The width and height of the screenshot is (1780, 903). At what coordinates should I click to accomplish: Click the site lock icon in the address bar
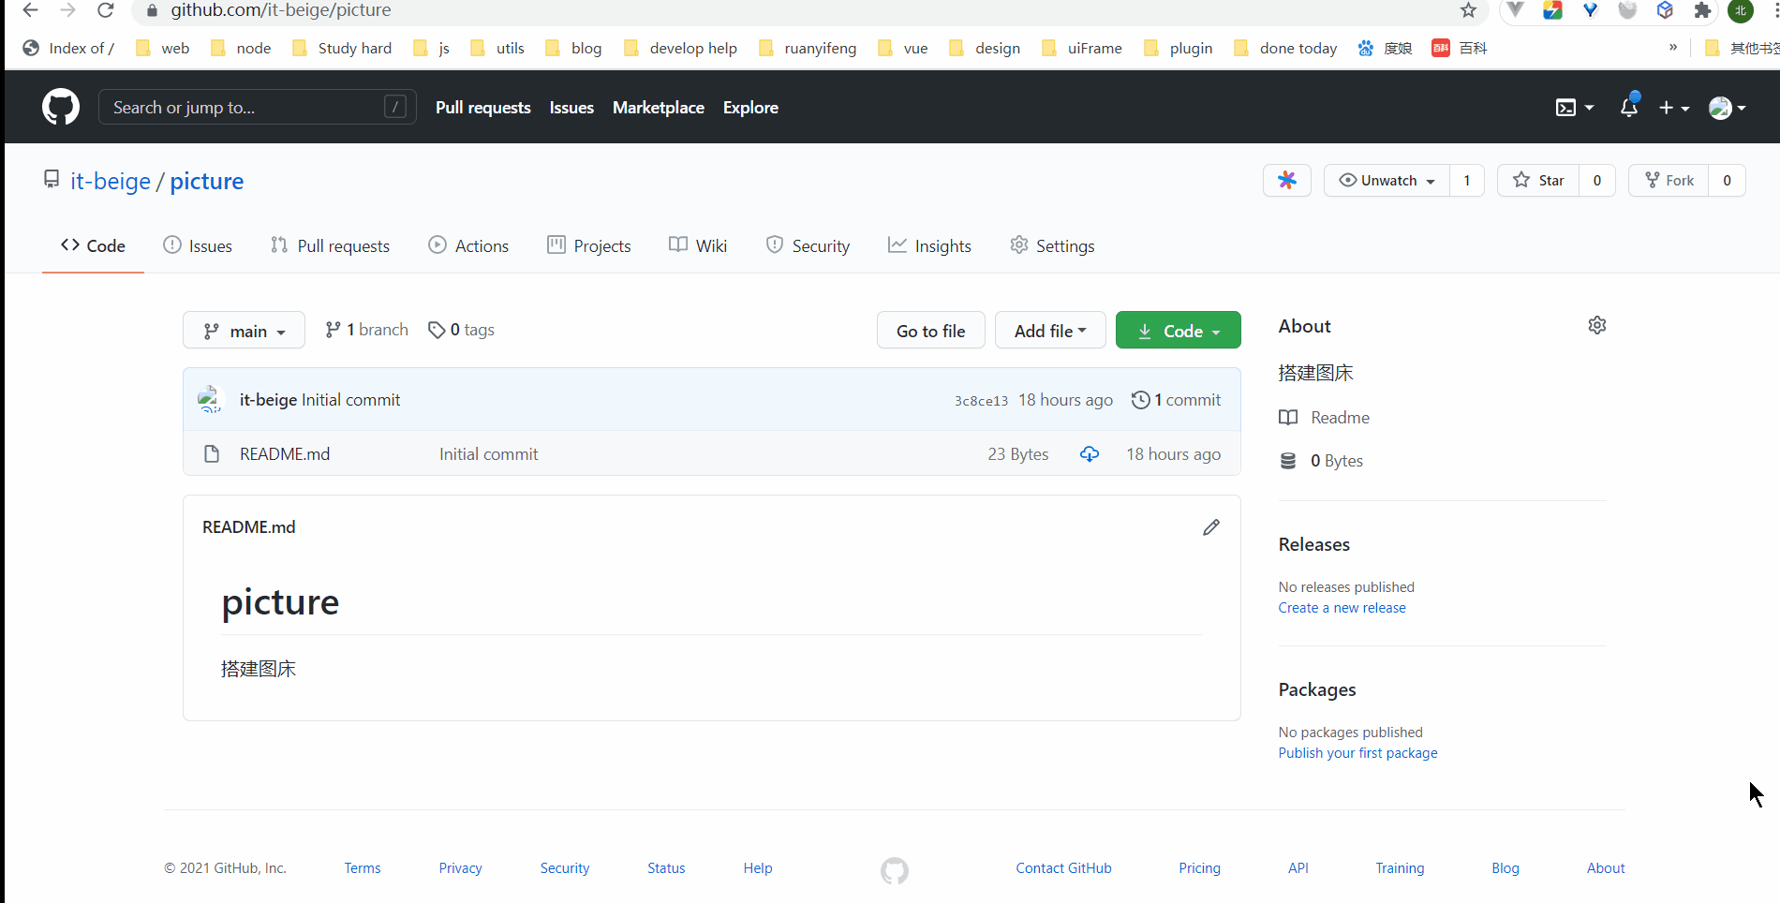coord(152,10)
